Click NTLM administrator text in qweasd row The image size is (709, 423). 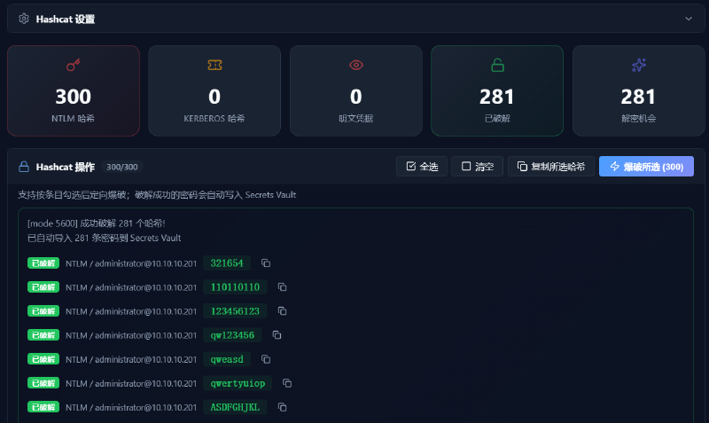coord(131,359)
